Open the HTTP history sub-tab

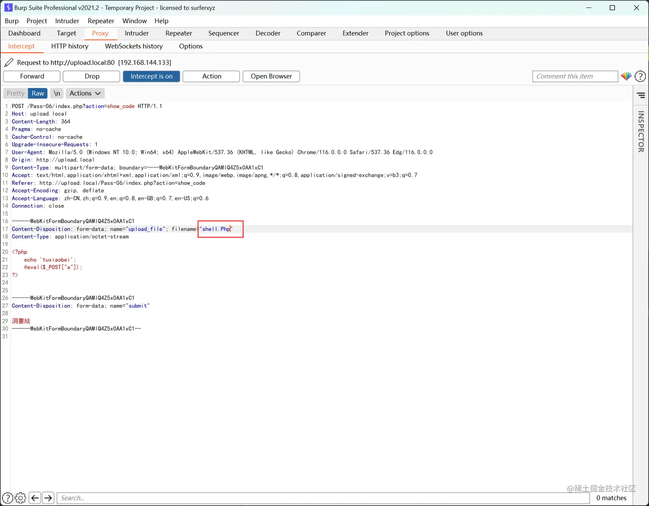[70, 46]
